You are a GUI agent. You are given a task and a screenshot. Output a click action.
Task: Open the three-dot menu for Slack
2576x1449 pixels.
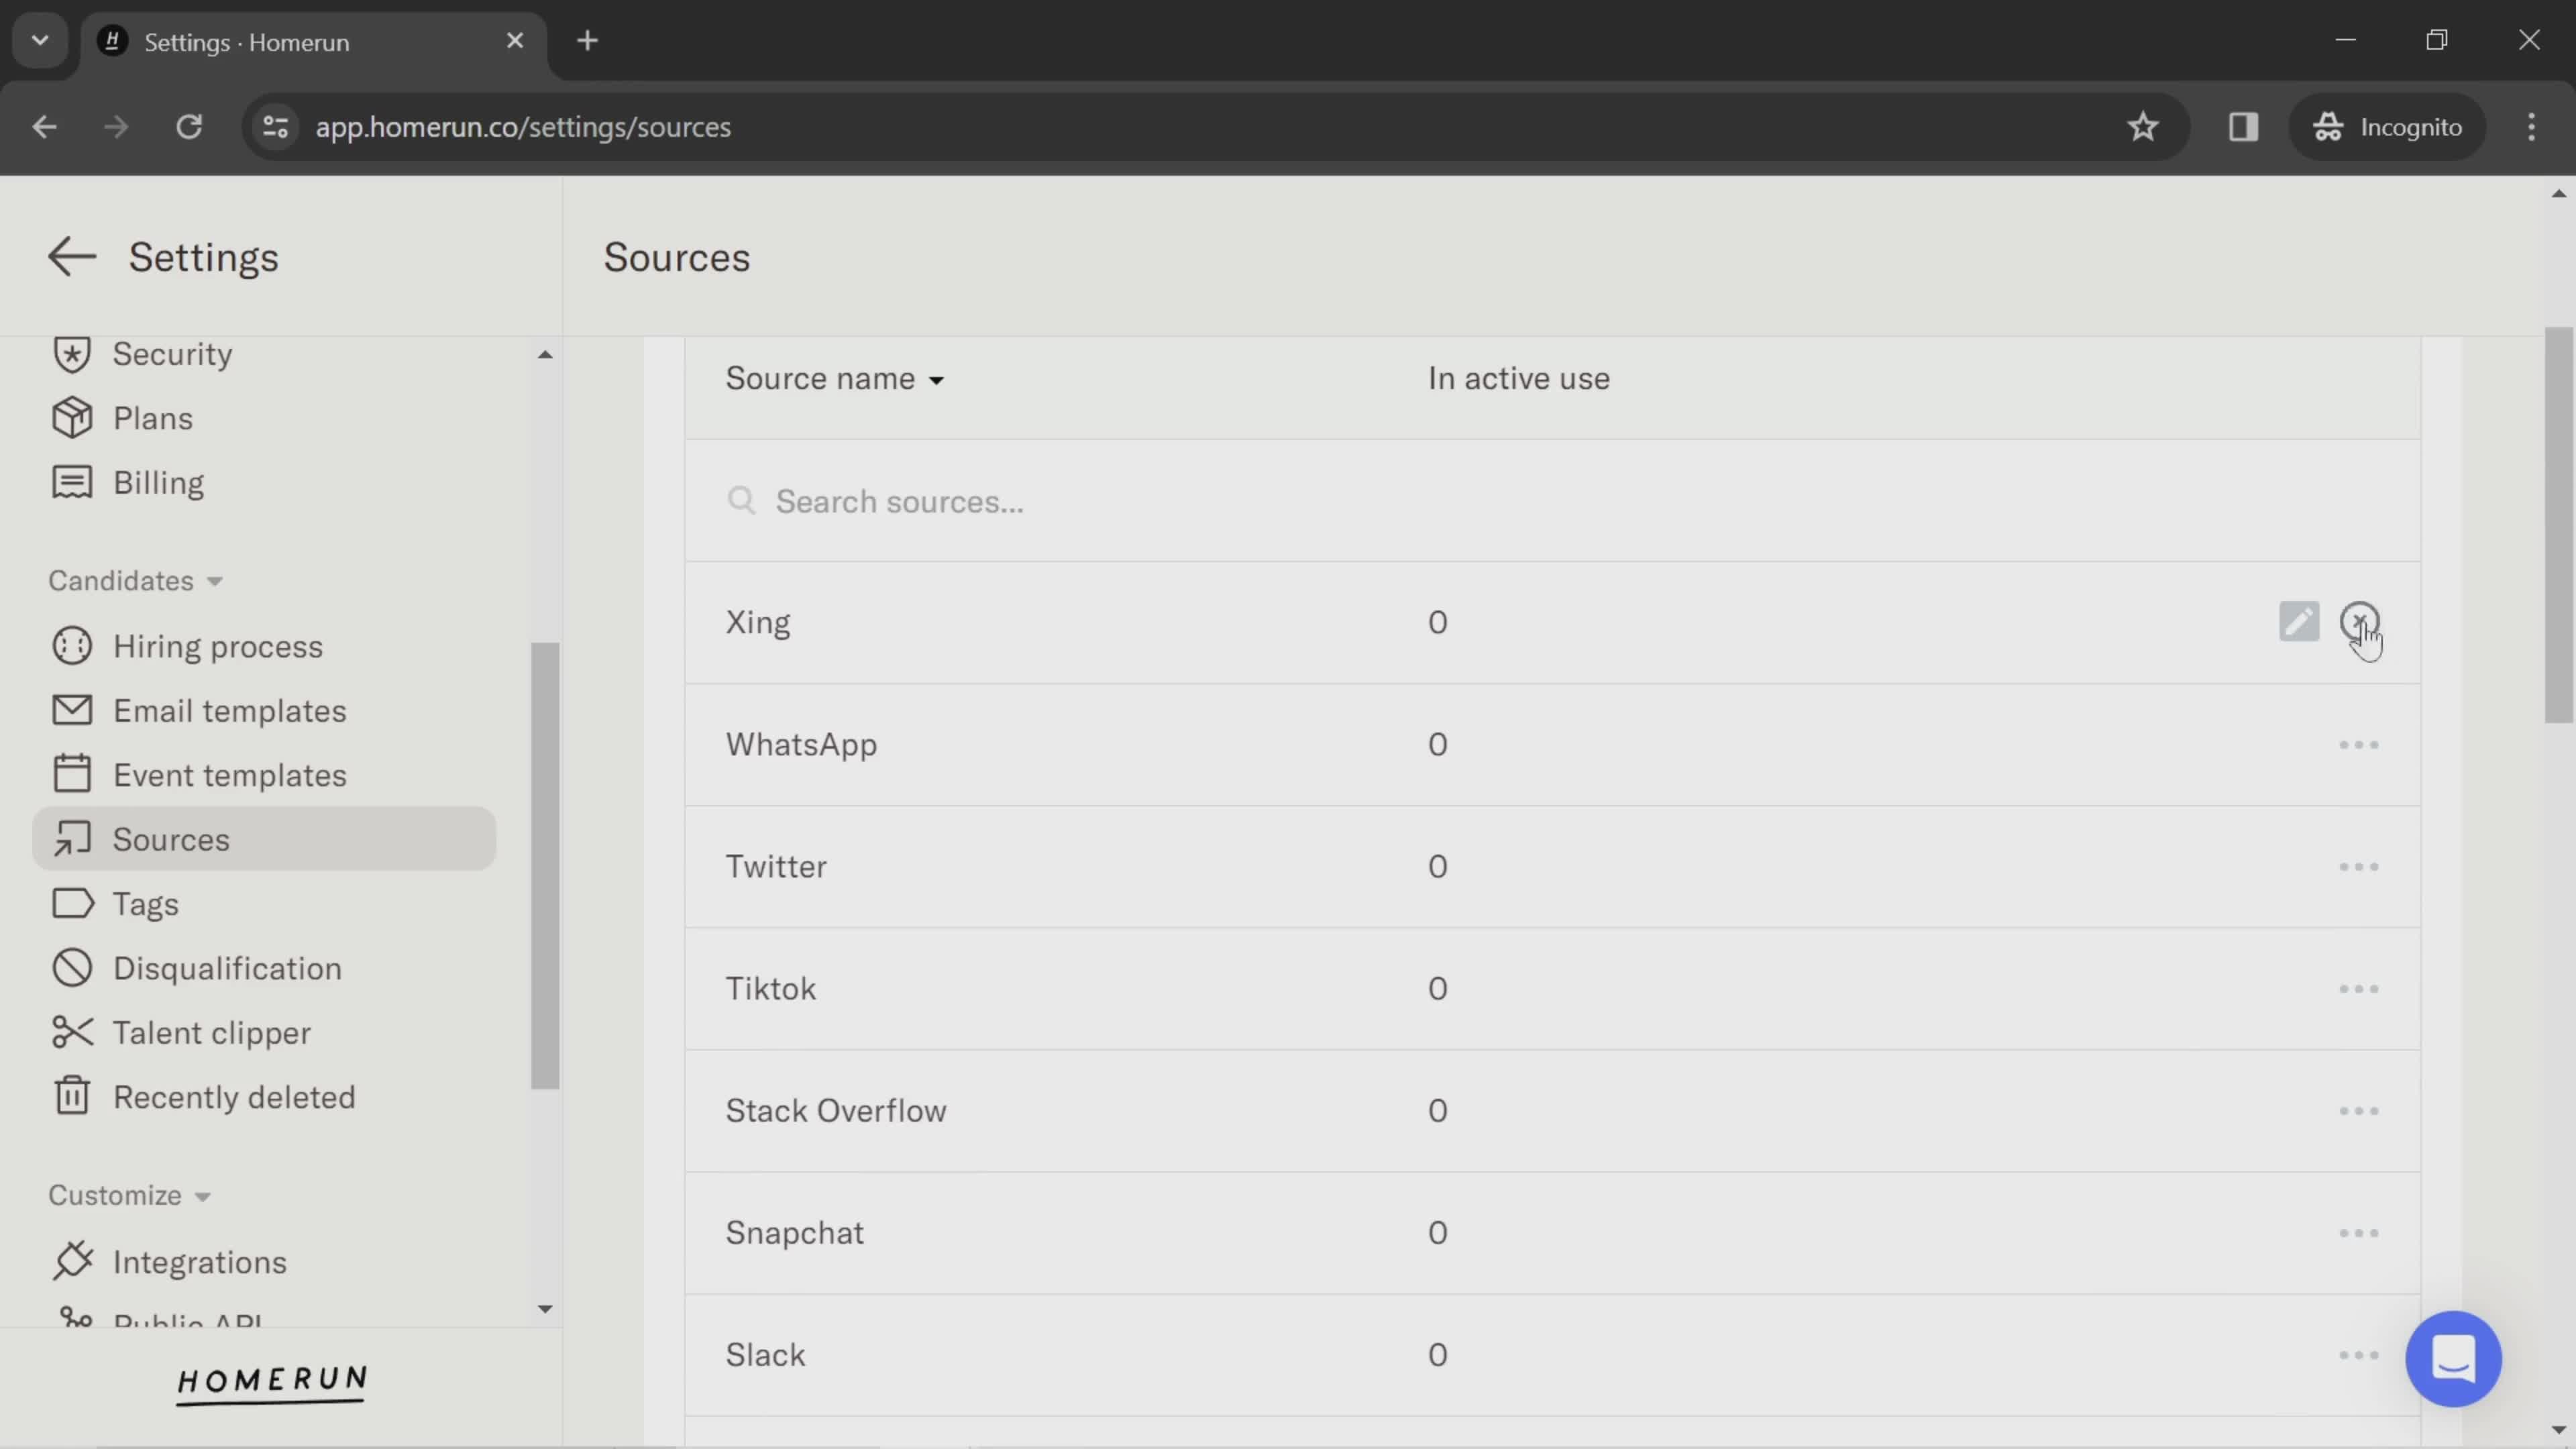pos(2358,1355)
